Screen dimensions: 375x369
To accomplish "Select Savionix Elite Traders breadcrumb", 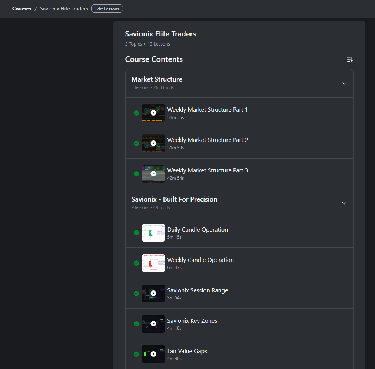I will point(64,9).
